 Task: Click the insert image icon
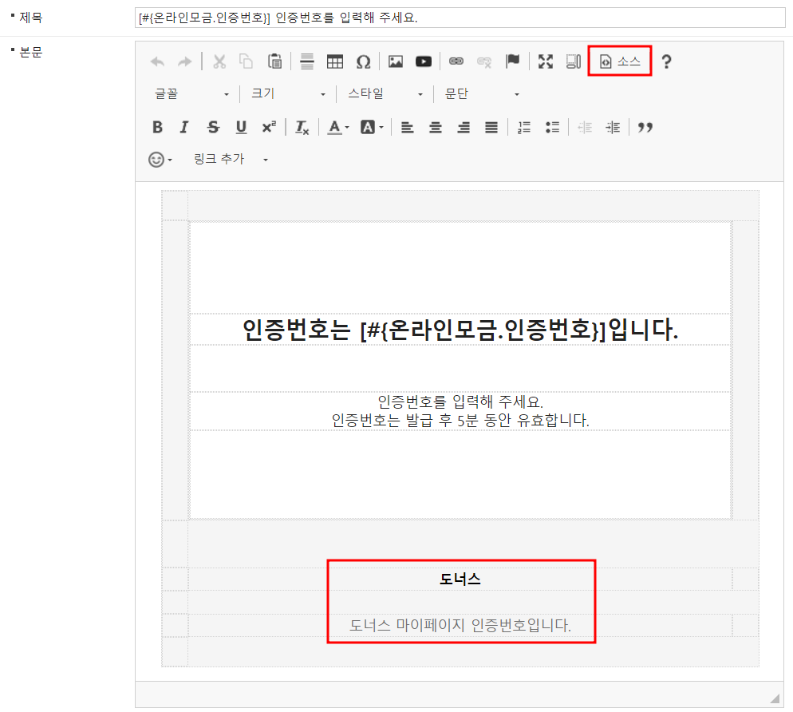click(x=396, y=61)
